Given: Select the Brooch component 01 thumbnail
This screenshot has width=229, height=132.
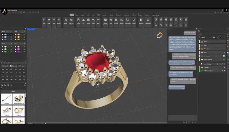Looking at the screenshot, I should pyautogui.click(x=19, y=99).
